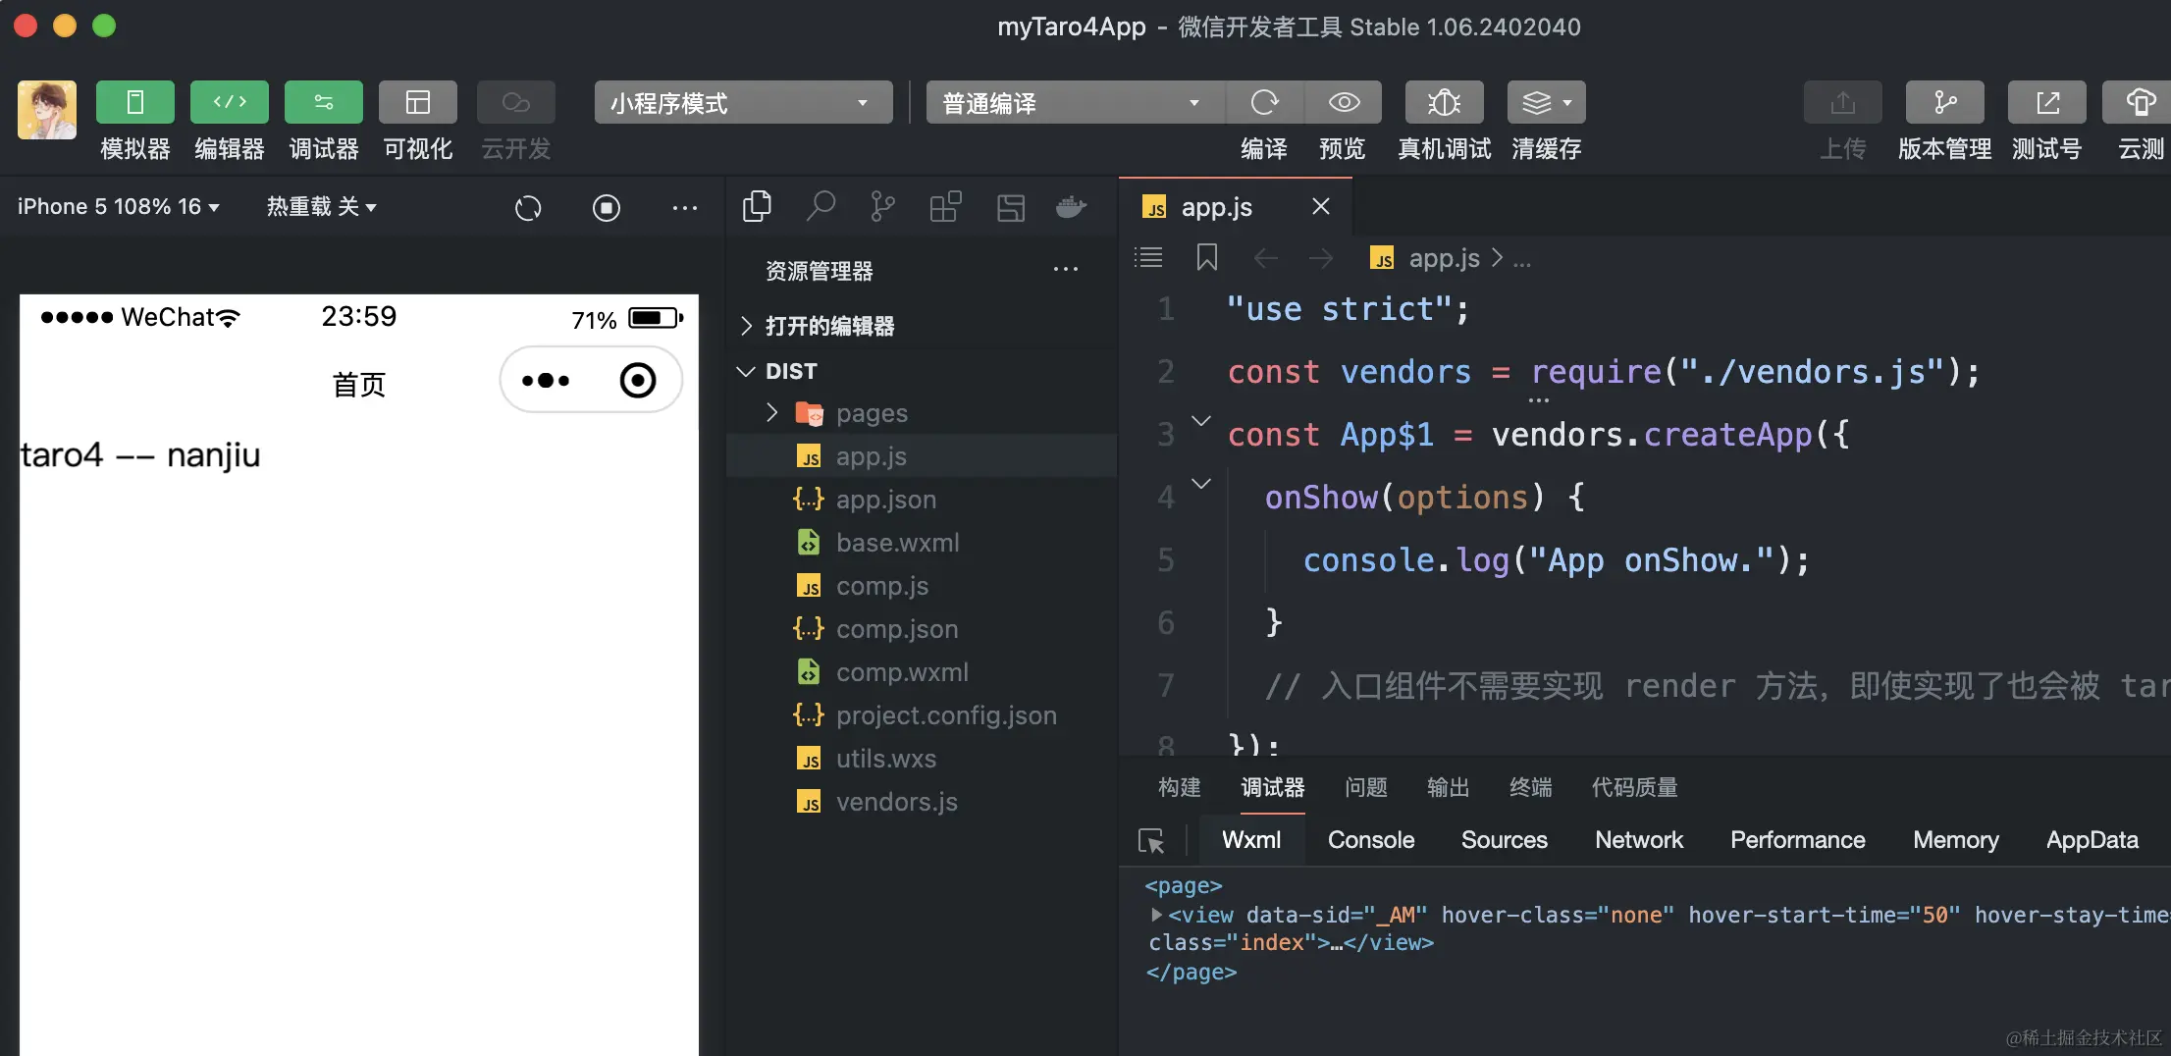Click the compile refresh icon
Screen dimensions: 2171x1056
(x=1265, y=102)
